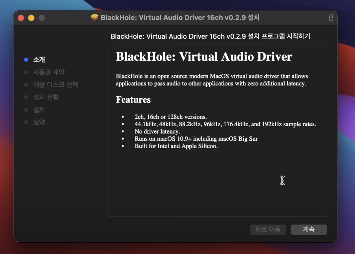
Task: Click 'Built for Intel and Apple Silicon.'
Action: (176, 146)
